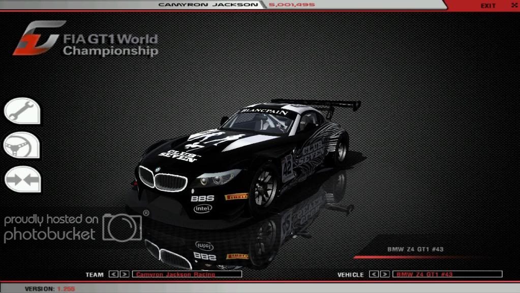The width and height of the screenshot is (520, 293).
Task: Click the version 1.255 text
Action: (x=50, y=289)
